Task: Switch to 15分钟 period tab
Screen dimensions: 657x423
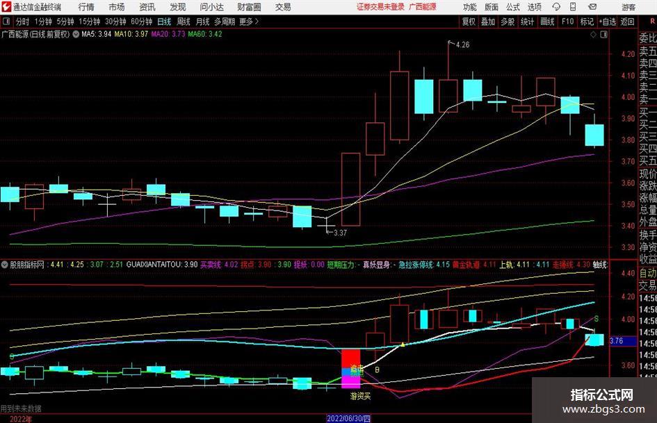Action: pos(89,22)
